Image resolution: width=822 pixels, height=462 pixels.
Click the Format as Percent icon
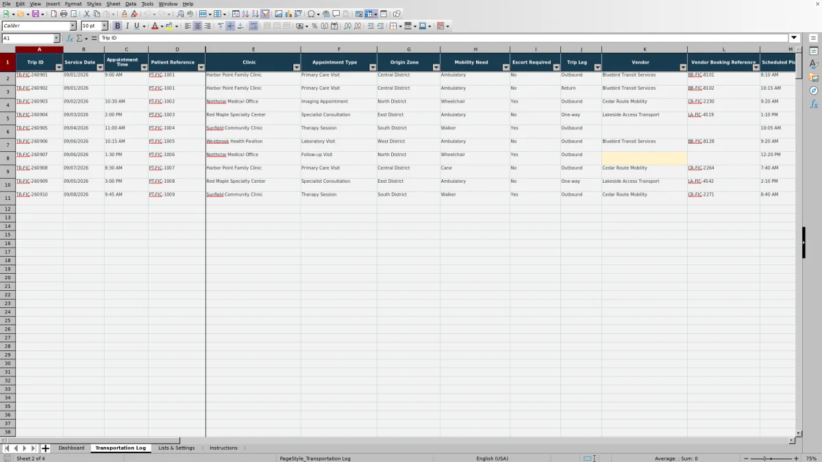[314, 26]
